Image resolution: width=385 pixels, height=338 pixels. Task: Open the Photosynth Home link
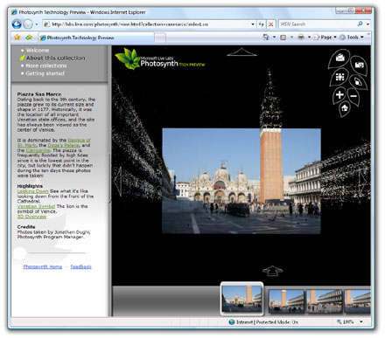coord(43,266)
